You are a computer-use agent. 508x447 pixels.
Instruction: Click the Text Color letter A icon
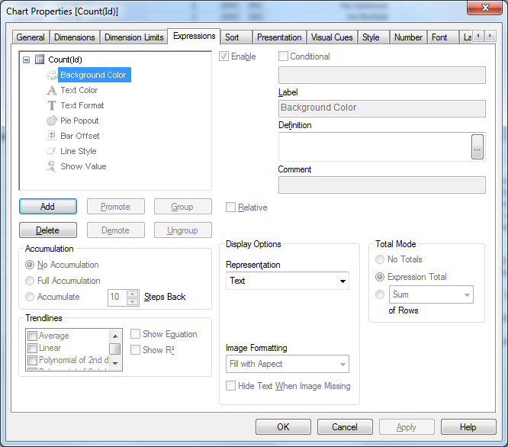coord(52,90)
